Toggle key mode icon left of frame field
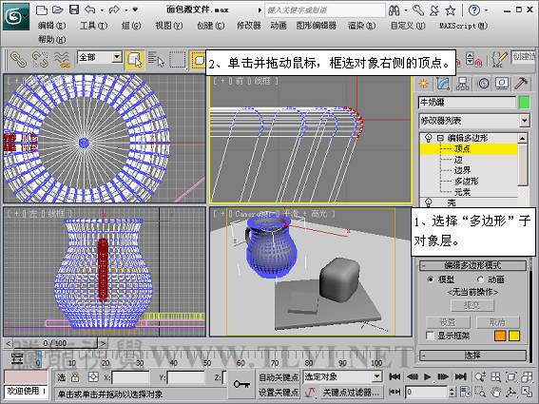 tap(395, 392)
